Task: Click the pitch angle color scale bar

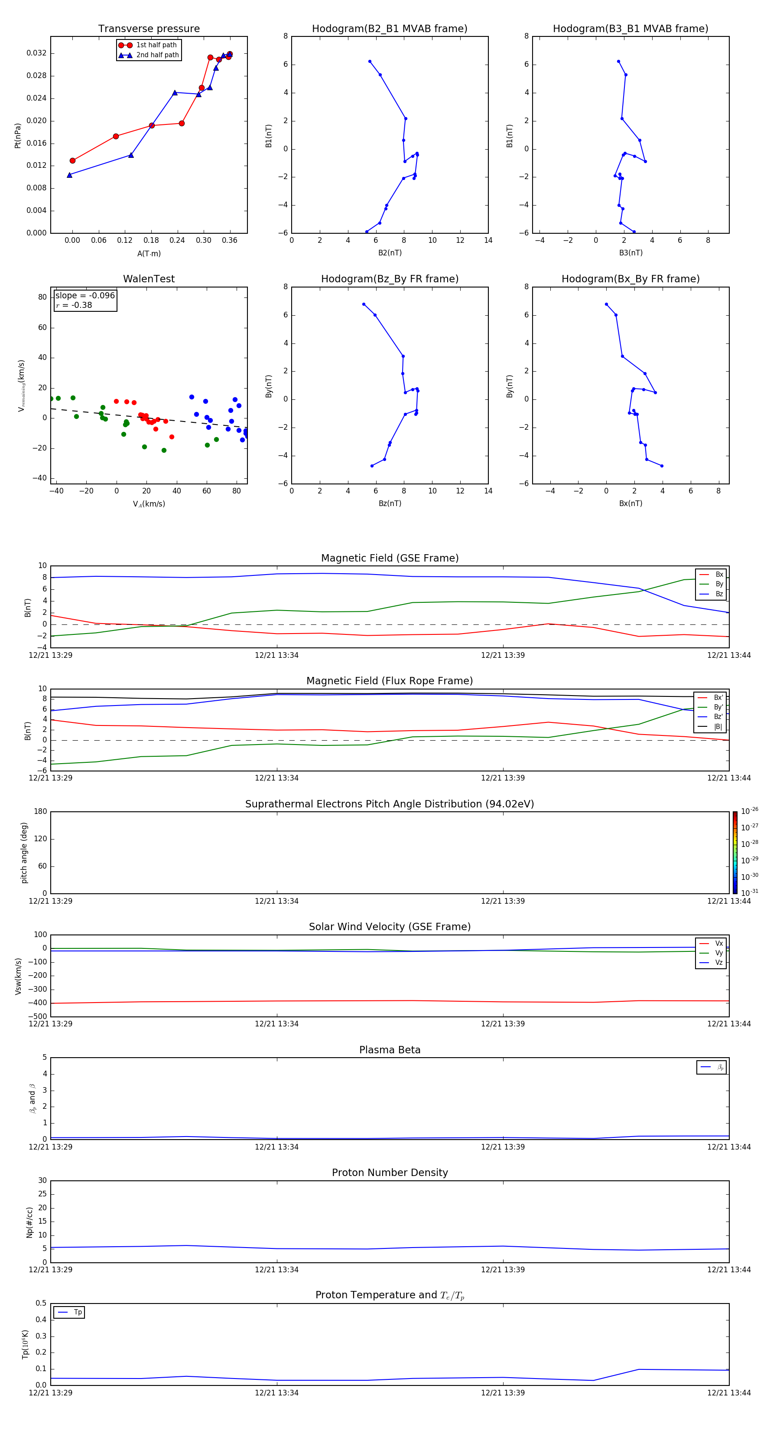Action: [735, 853]
